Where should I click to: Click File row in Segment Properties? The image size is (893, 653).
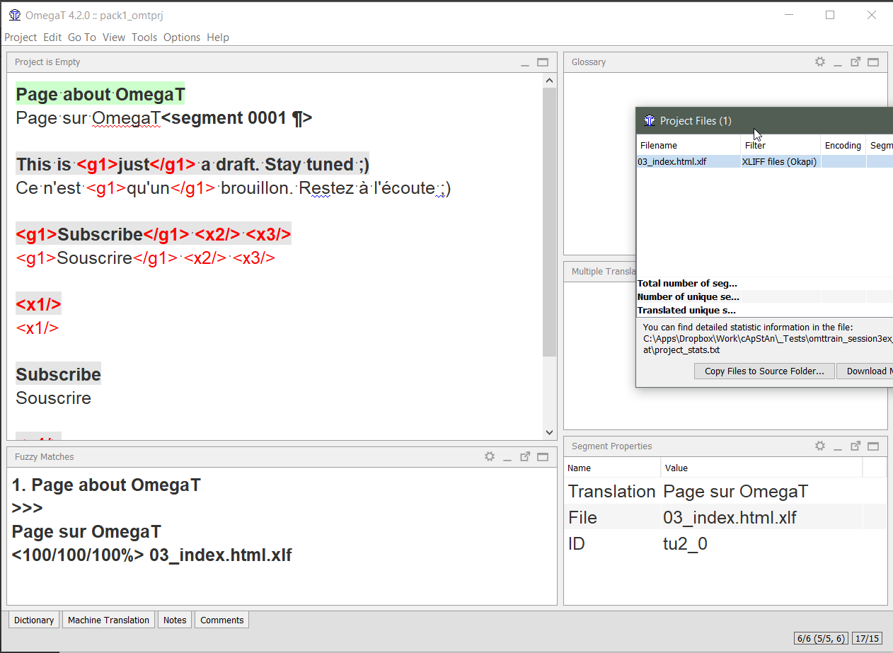725,517
